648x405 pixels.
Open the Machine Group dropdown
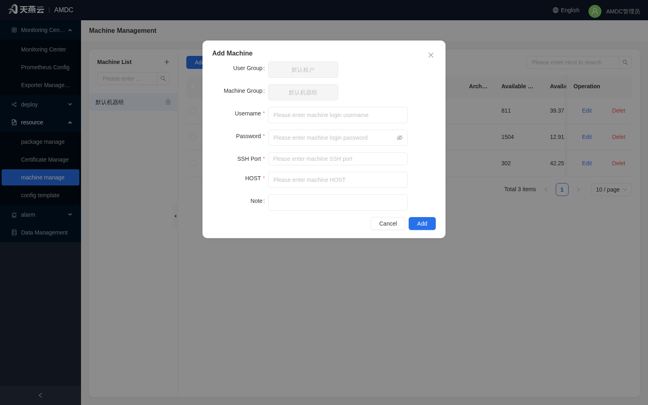pos(303,92)
